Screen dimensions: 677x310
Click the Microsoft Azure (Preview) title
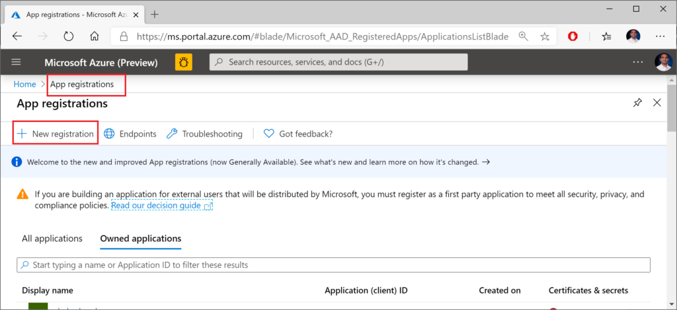[101, 63]
